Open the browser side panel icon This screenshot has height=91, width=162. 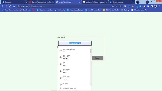(152, 6)
